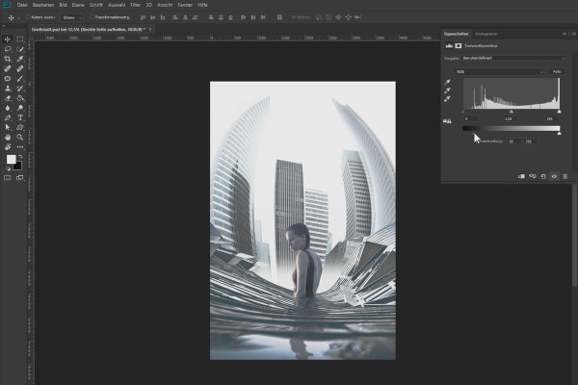Click the shadow input level field showing 0
Screen dimensions: 578x385
tap(470, 119)
